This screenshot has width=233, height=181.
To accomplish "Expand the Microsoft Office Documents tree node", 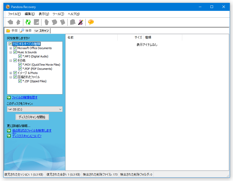I will pos(11,48).
